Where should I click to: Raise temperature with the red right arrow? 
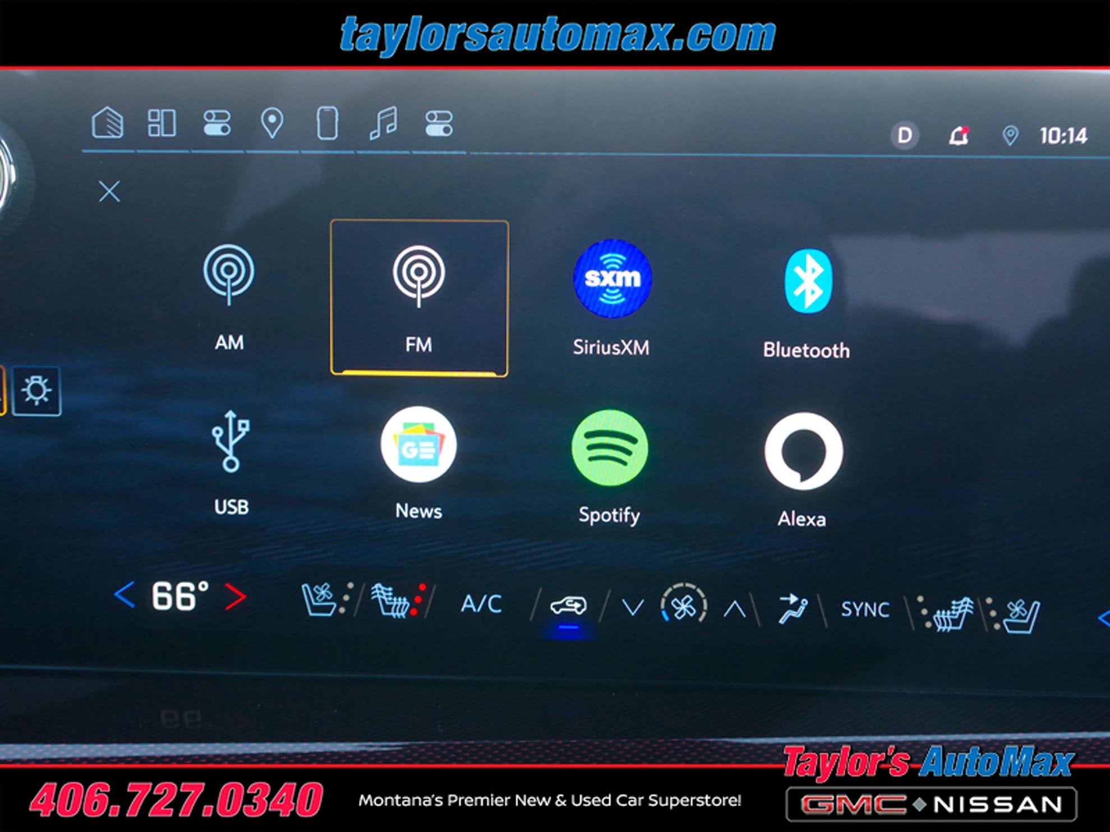(236, 597)
